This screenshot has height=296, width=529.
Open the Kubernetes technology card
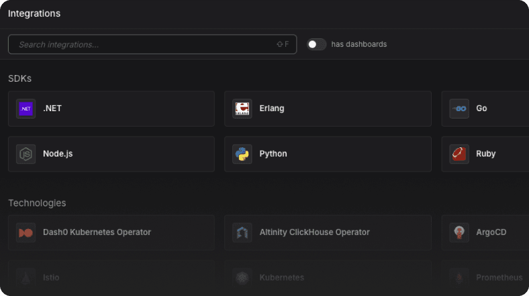coord(328,278)
